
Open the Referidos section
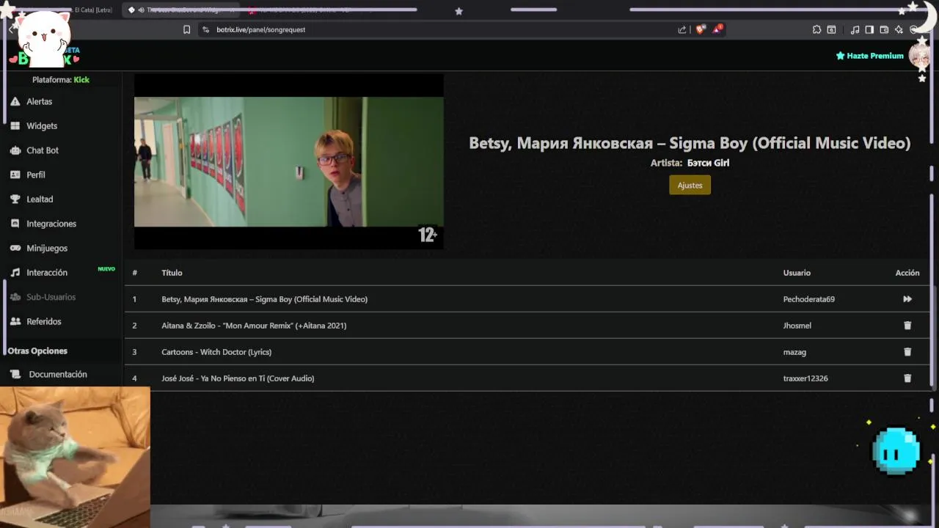tap(44, 321)
